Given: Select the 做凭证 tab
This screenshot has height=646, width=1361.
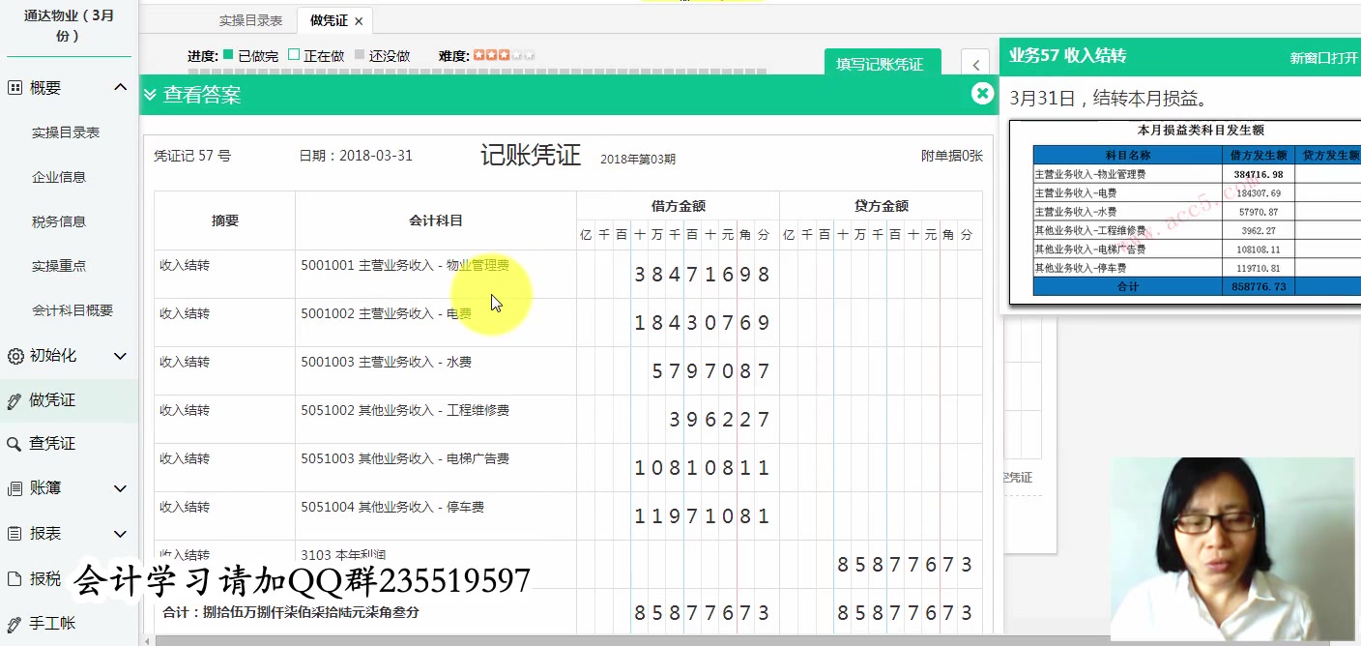Looking at the screenshot, I should click(327, 19).
